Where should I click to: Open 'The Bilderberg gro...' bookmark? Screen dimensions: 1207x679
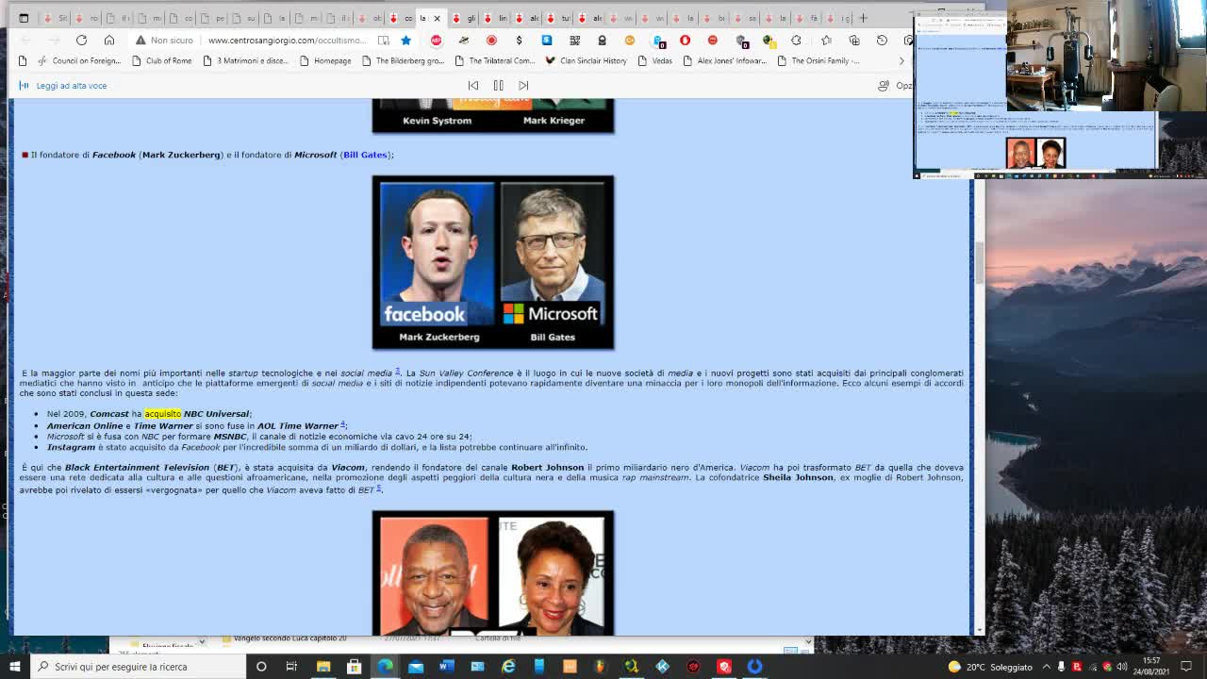tap(403, 60)
